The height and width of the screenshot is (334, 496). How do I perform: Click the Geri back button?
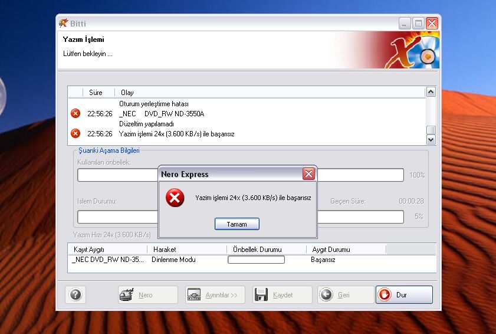pos(346,294)
